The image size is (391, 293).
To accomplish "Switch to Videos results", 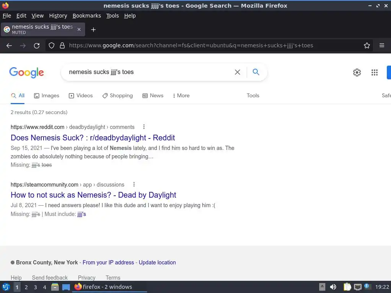I will [81, 96].
